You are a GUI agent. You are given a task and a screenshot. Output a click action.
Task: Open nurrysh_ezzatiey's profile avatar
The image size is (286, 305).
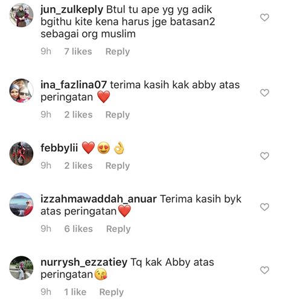click(x=21, y=268)
